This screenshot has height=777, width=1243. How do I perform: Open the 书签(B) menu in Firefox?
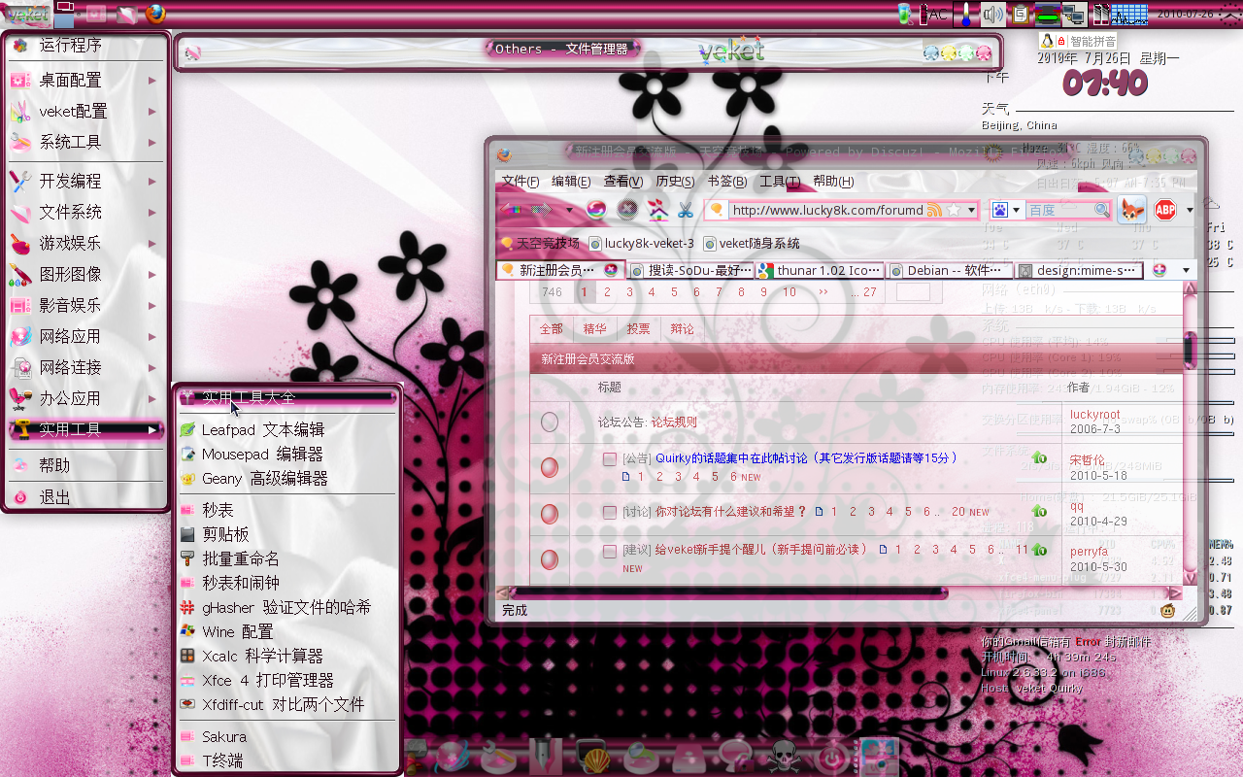(727, 182)
